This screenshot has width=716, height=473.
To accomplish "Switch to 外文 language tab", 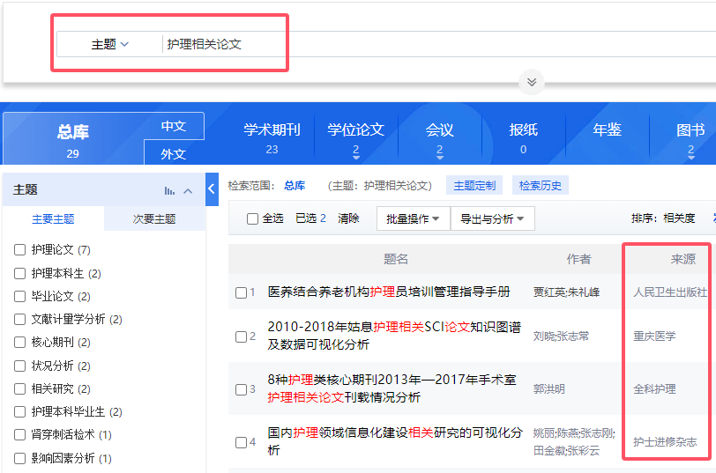I will pyautogui.click(x=174, y=153).
